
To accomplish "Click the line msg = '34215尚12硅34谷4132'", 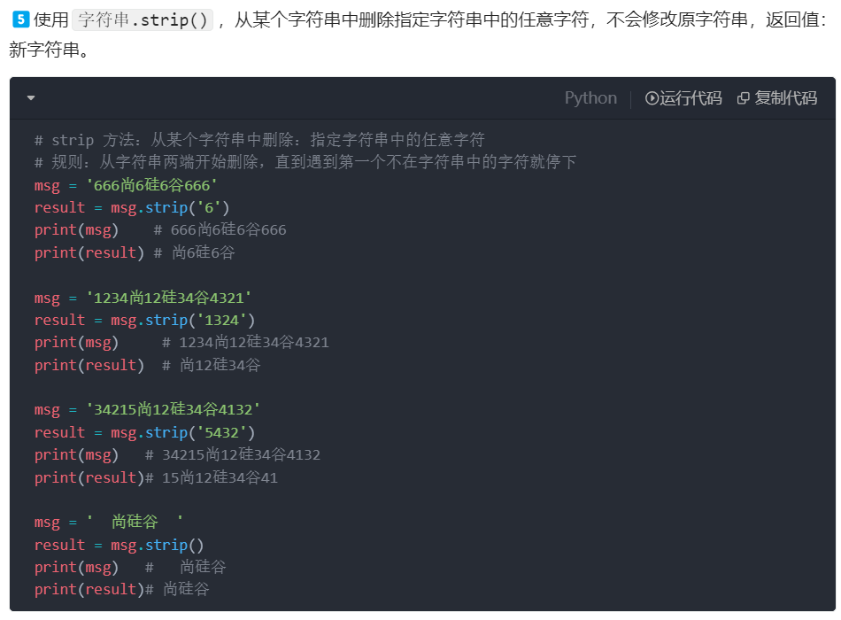I will [x=147, y=409].
